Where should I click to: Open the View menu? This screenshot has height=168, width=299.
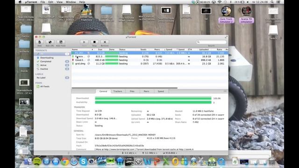pyautogui.click(x=59, y=2)
